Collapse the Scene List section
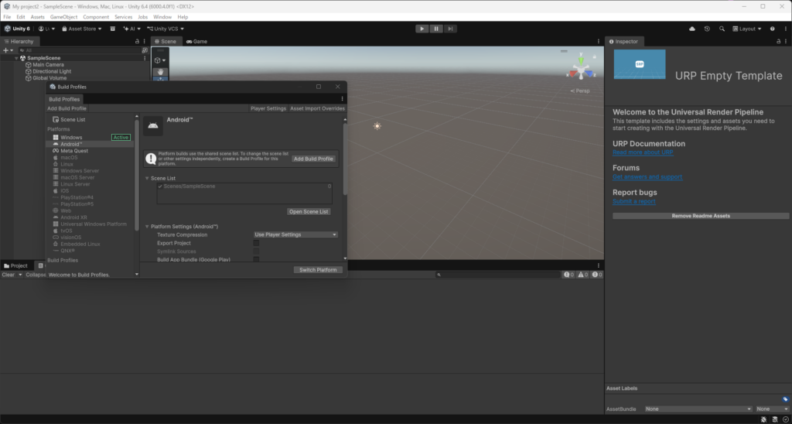The image size is (792, 424). pyautogui.click(x=148, y=179)
